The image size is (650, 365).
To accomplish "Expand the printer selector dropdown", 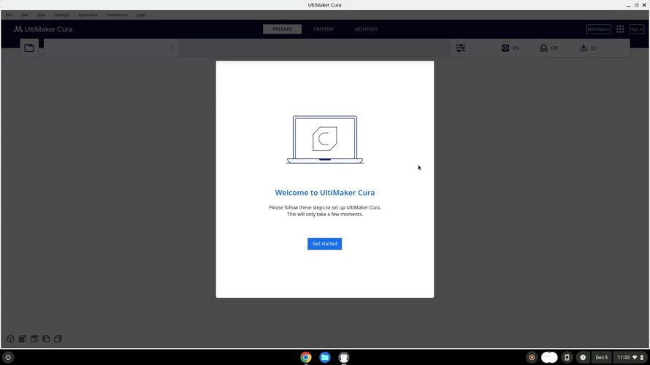I will (112, 48).
